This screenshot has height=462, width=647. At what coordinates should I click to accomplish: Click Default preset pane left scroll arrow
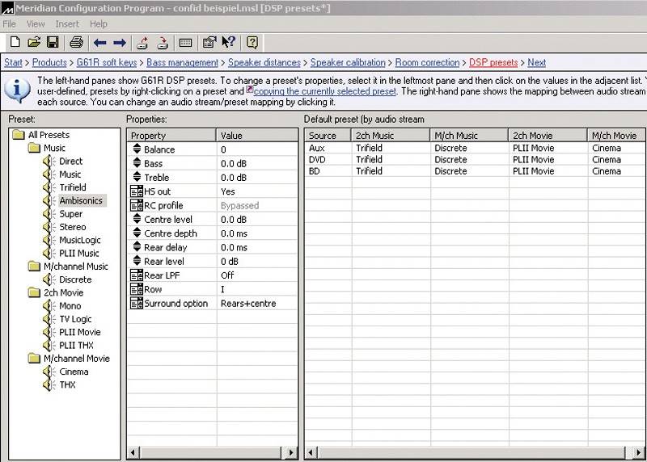[311, 452]
